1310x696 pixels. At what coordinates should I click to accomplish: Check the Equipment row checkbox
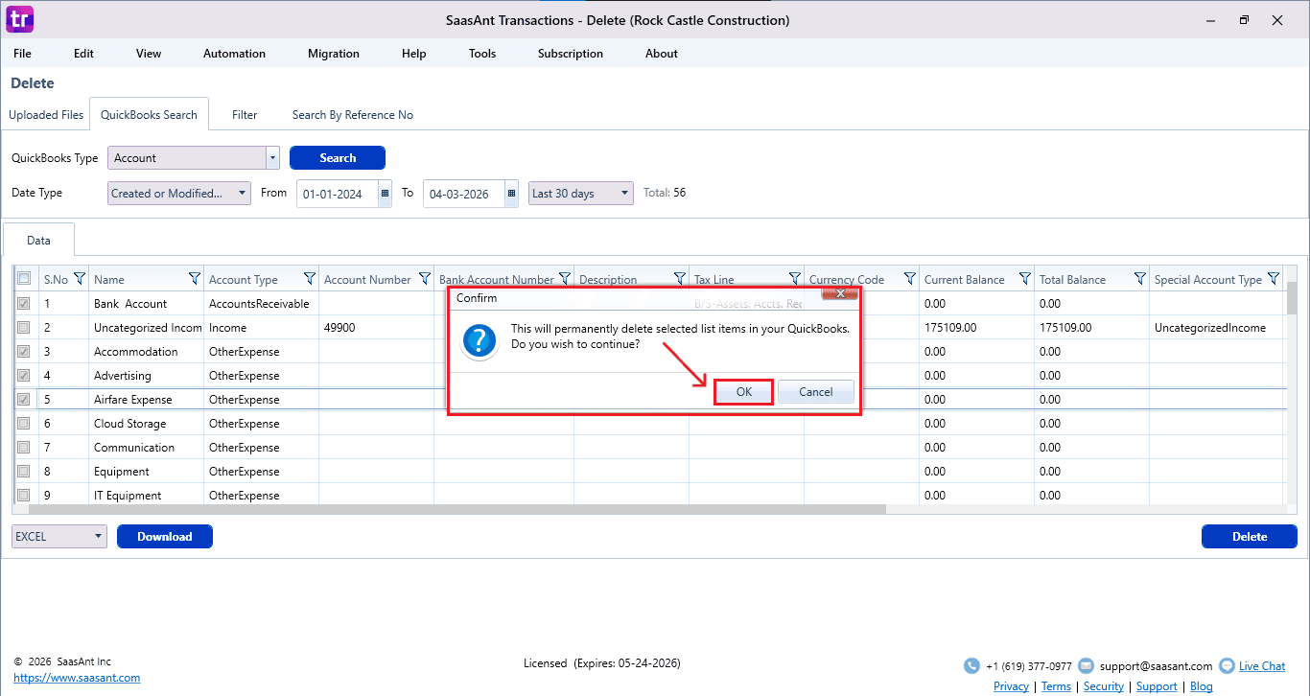(24, 471)
